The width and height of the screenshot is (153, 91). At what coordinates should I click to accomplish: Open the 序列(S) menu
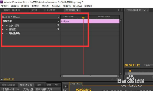tap(45, 6)
